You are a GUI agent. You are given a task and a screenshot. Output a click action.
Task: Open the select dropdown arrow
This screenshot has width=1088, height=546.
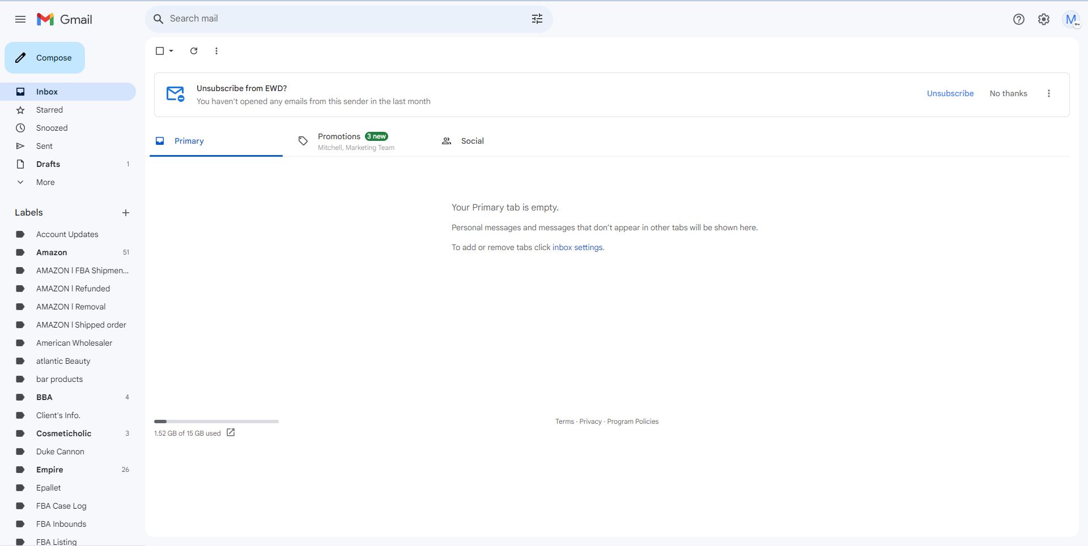[171, 51]
